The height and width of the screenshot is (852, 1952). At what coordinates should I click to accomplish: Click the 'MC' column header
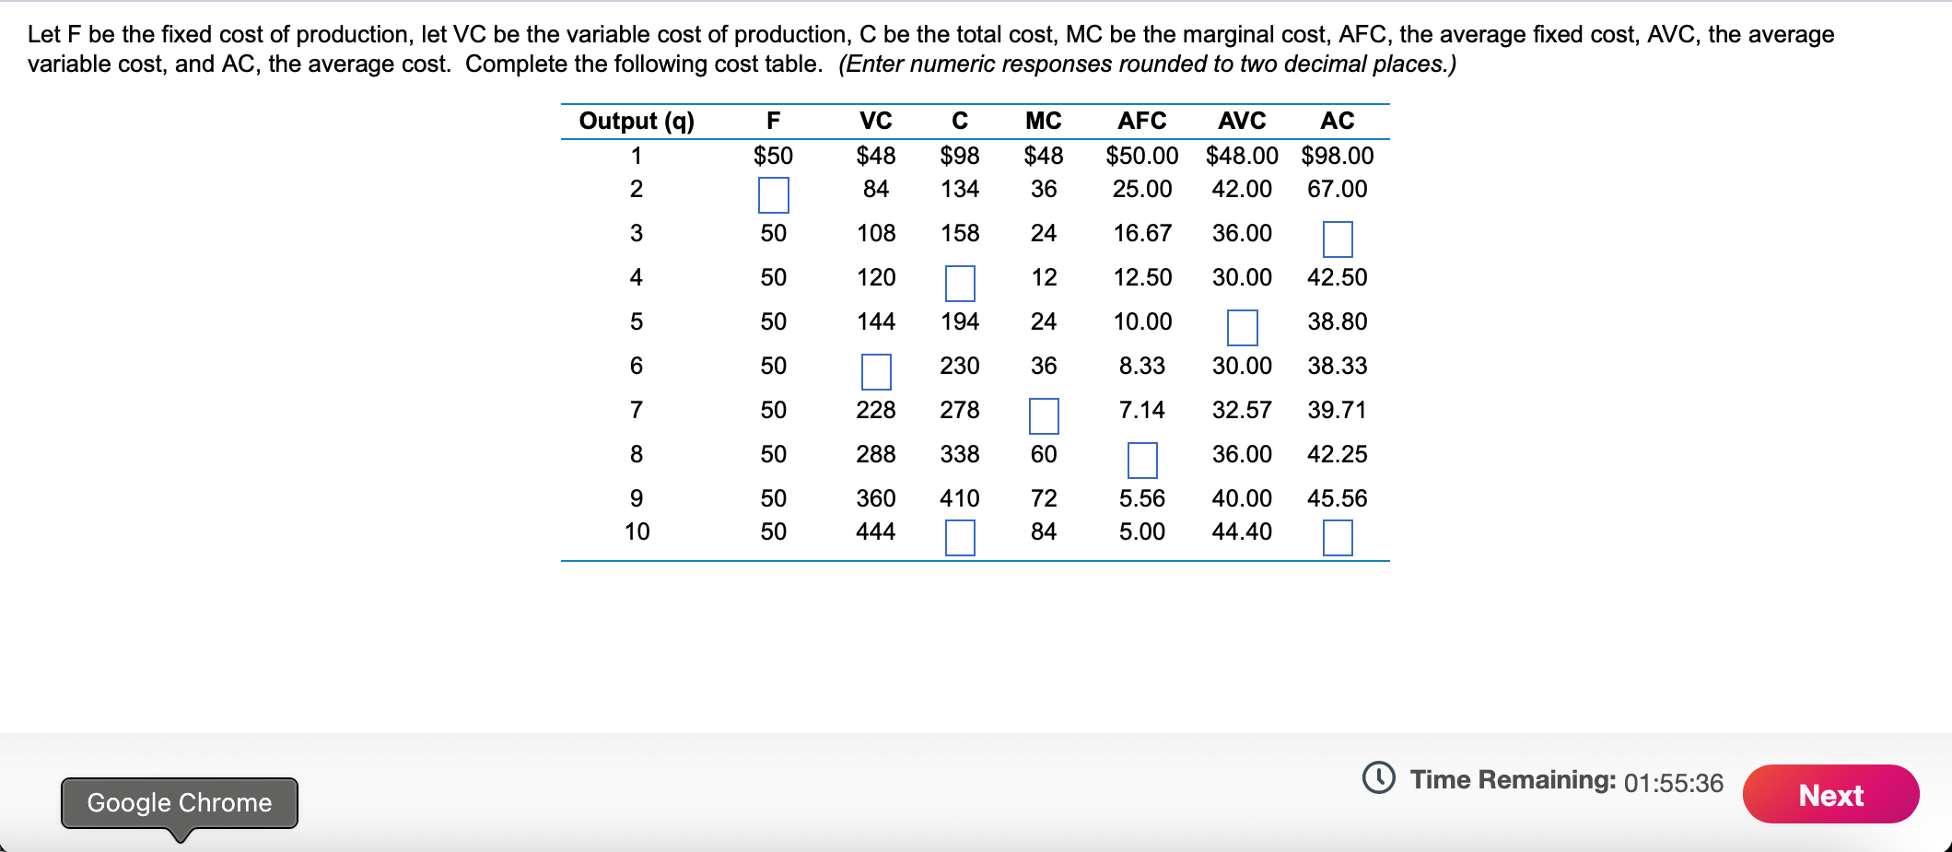[1044, 121]
